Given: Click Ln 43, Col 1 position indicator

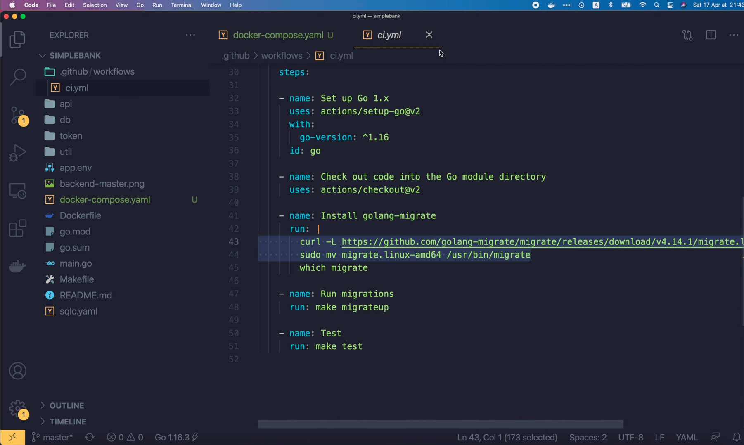Looking at the screenshot, I should pos(507,437).
